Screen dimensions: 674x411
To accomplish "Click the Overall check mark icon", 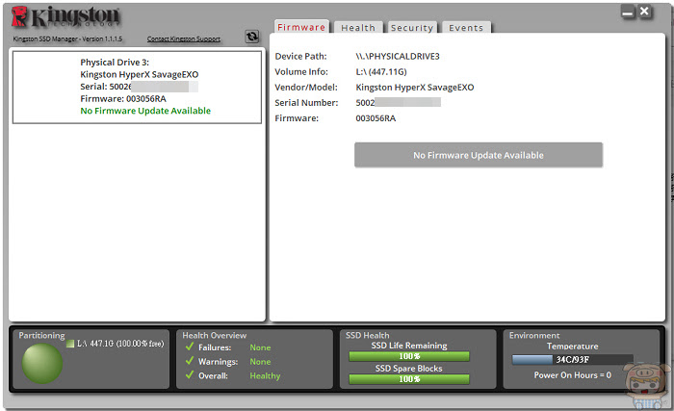I will tap(190, 374).
